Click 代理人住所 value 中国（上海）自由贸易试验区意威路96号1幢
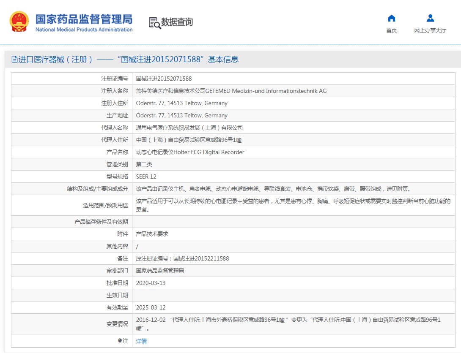 (x=189, y=140)
